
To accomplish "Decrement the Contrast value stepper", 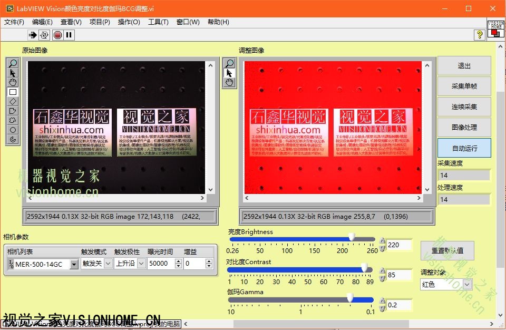I will click(x=383, y=278).
